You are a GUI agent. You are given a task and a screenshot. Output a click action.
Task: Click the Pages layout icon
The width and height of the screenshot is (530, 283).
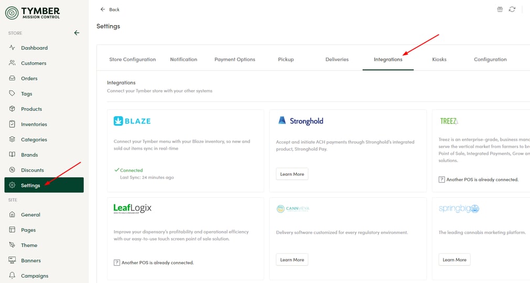pos(12,230)
